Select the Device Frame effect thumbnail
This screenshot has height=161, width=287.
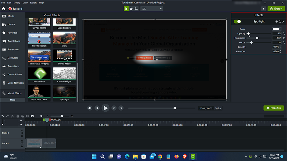pyautogui.click(x=39, y=24)
